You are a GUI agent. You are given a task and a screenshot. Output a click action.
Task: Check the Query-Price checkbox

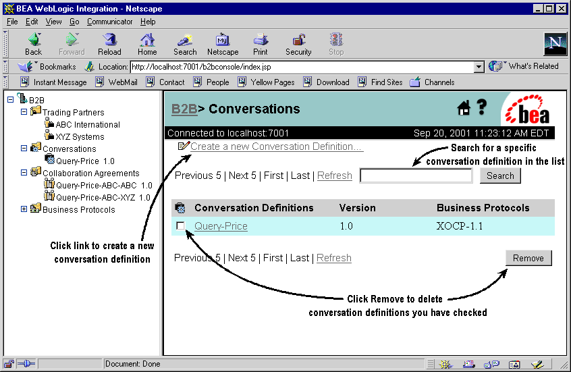click(180, 226)
